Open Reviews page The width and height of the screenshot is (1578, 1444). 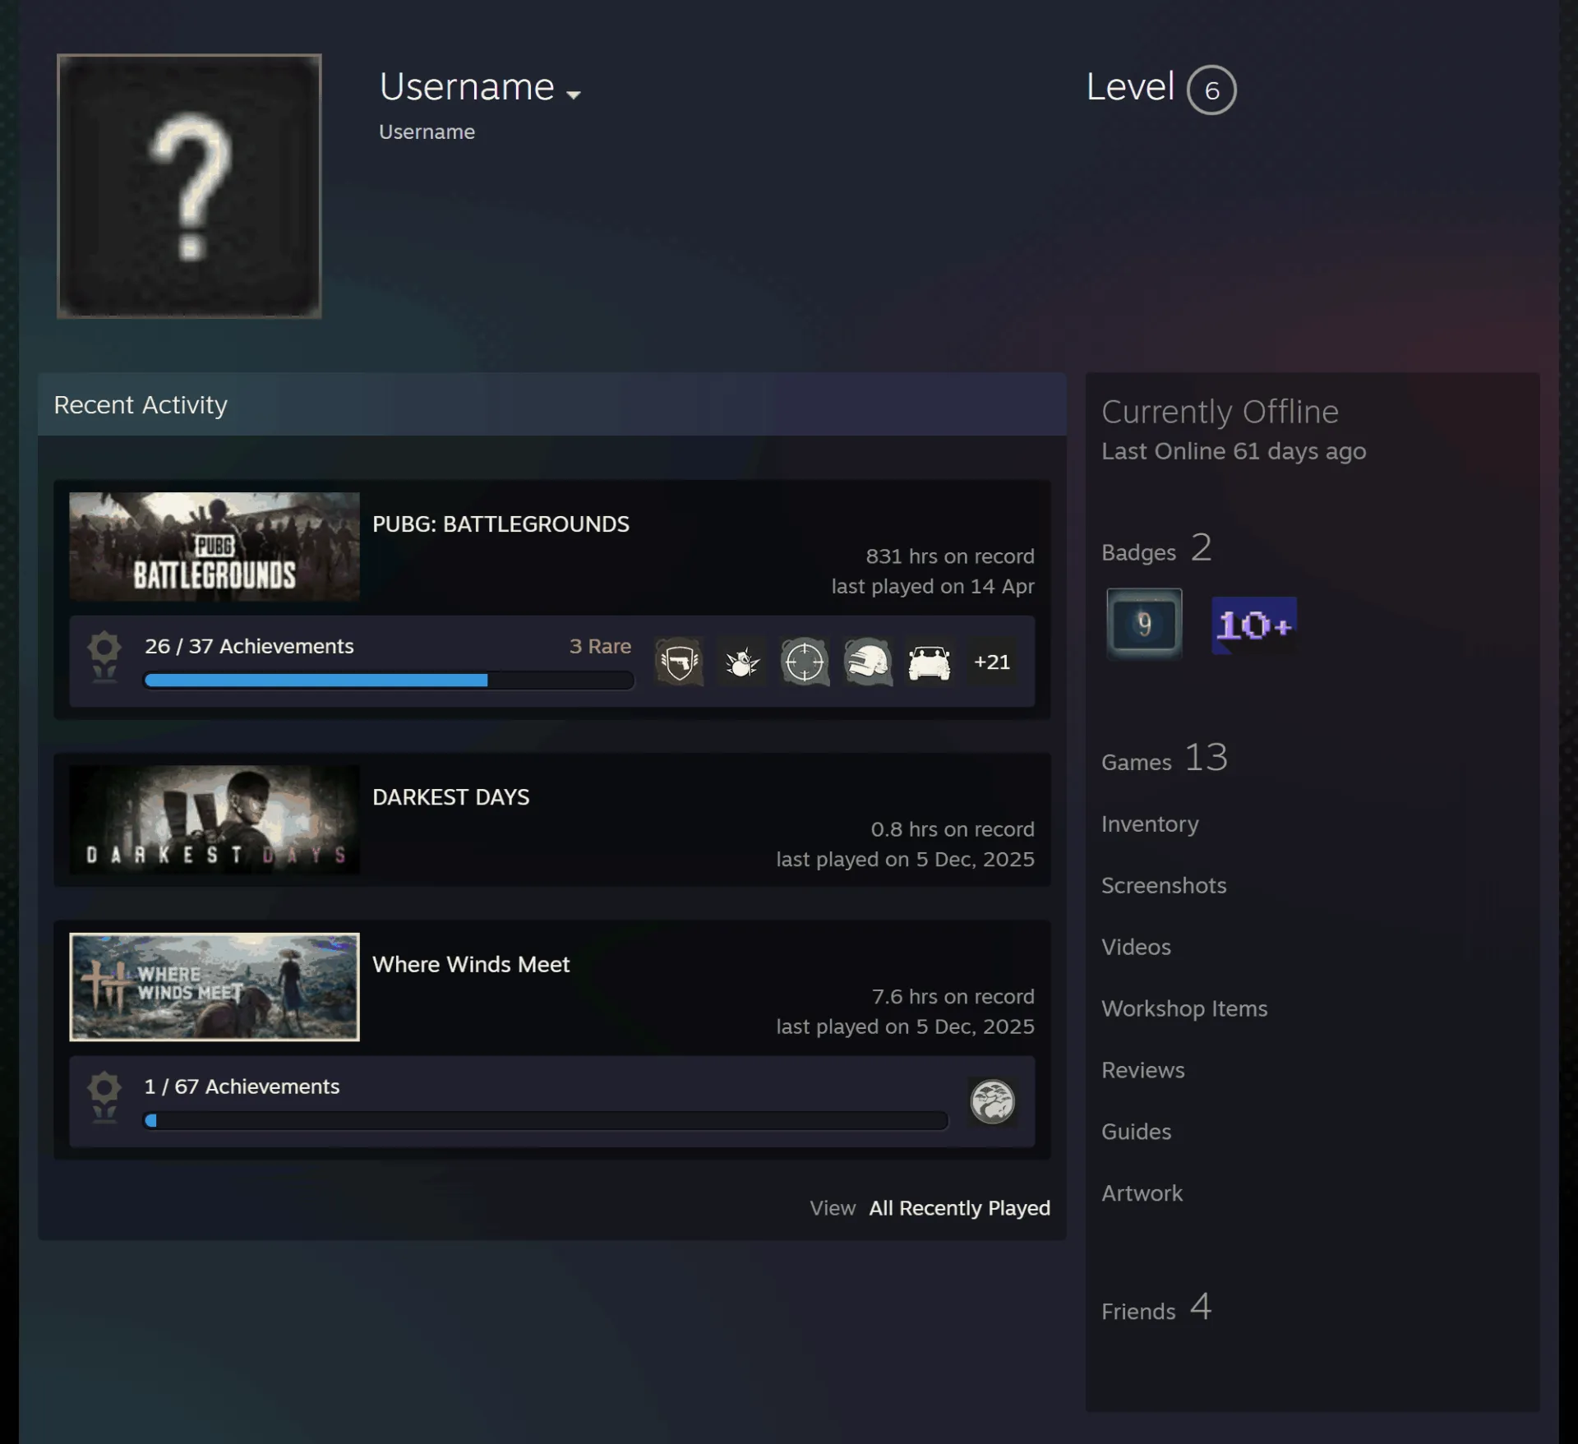coord(1143,1070)
